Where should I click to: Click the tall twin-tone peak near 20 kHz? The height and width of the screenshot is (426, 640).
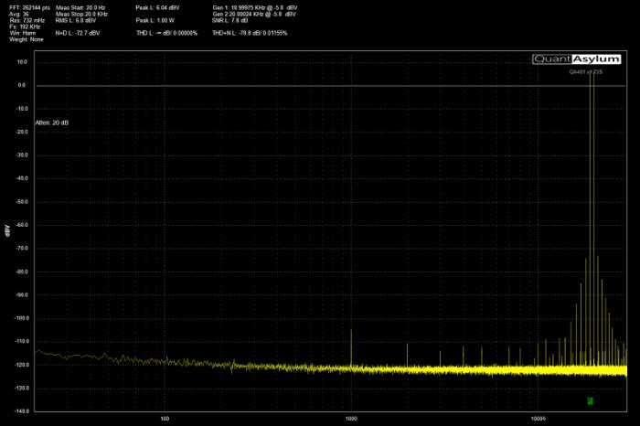[x=592, y=220]
